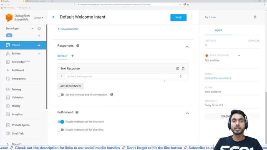Click the browser back arrow
267x150 pixels.
pyautogui.click(x=2, y=5)
